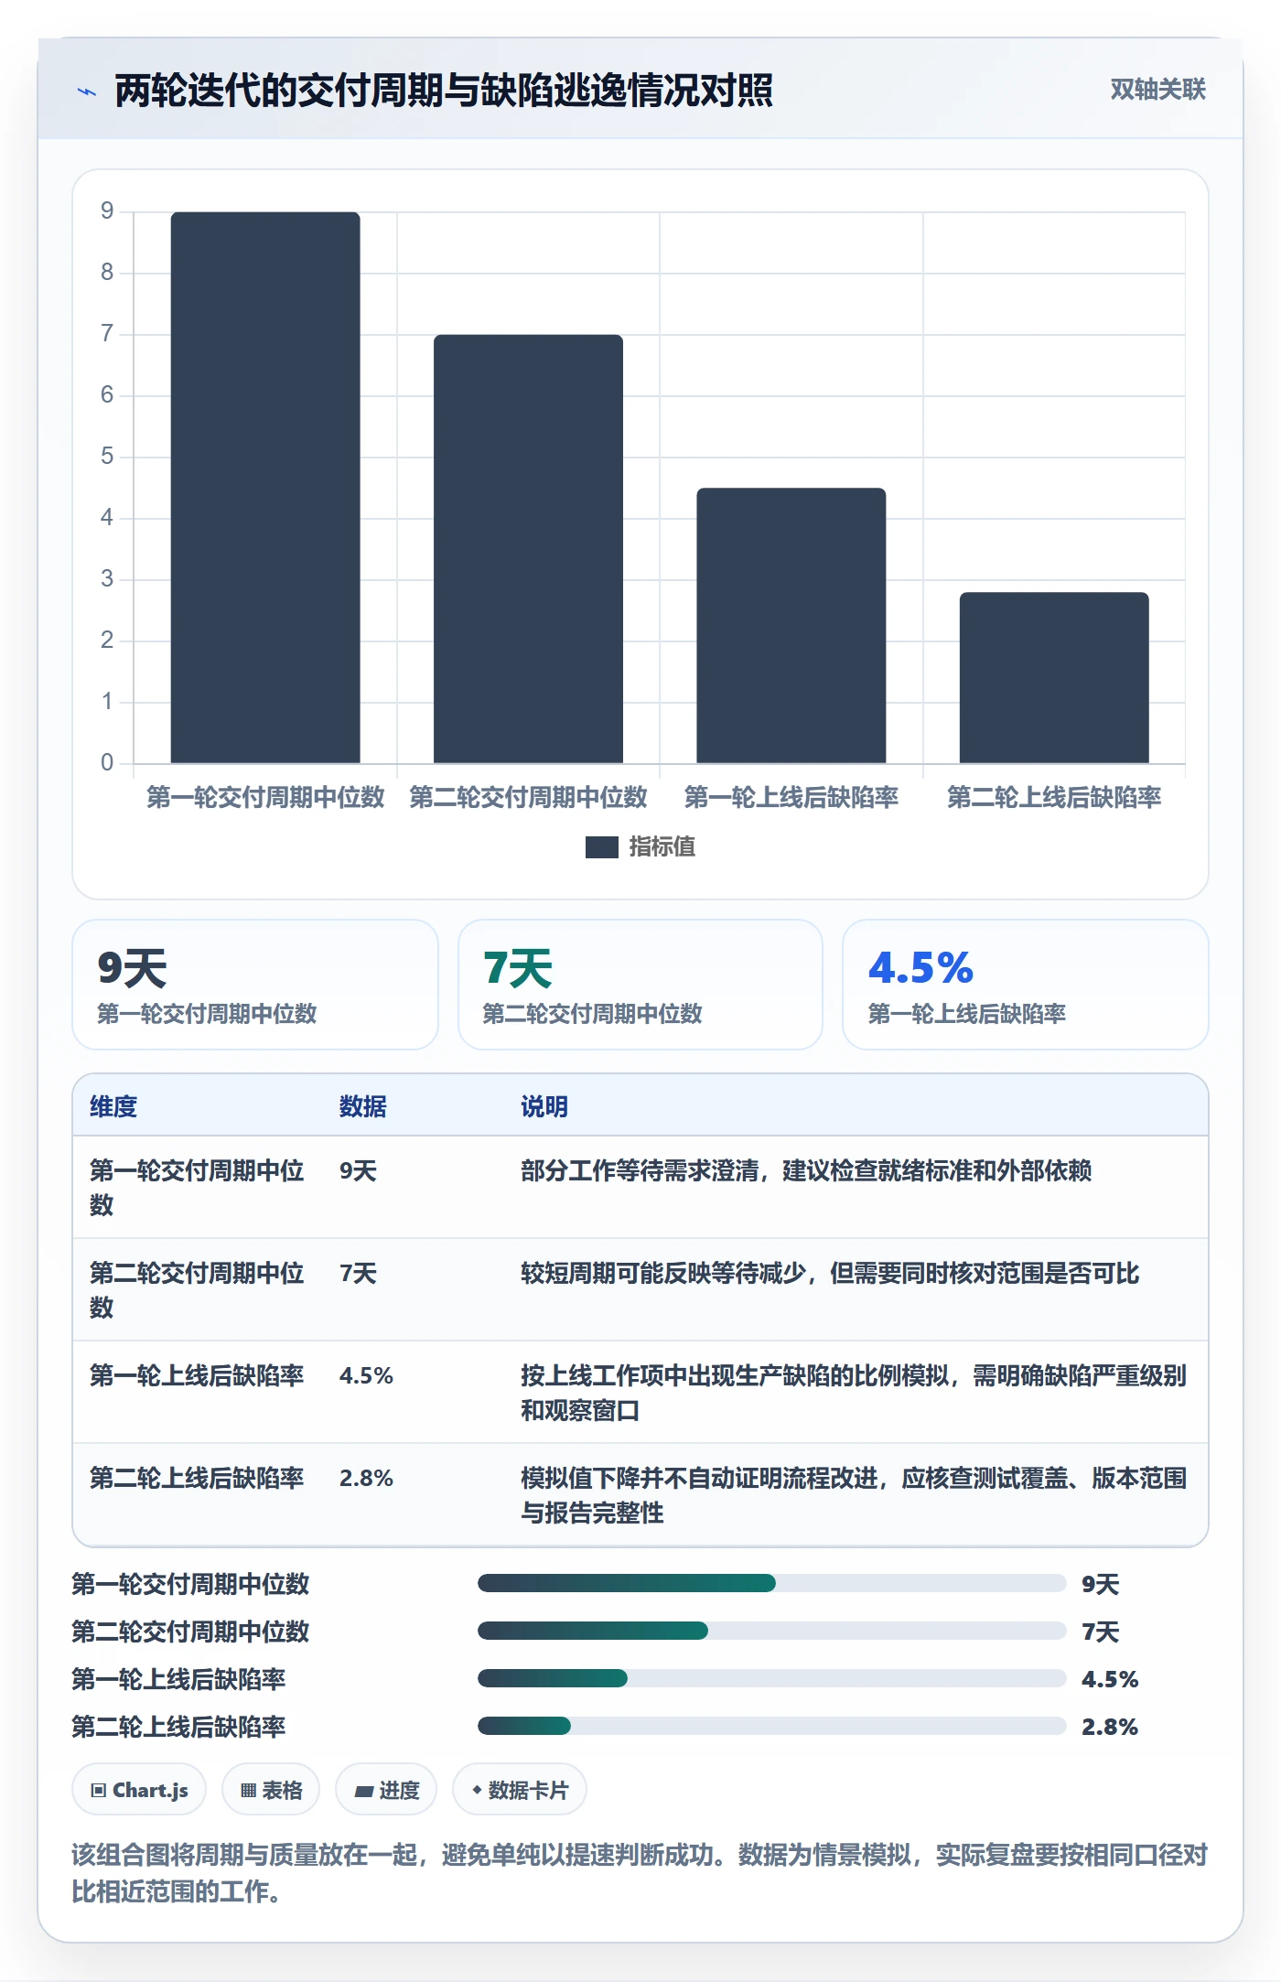Click the diamond icon in 数据卡片 chip
The height and width of the screenshot is (1982, 1281).
click(476, 1790)
